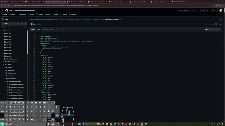Copy raw file contents icon
The width and height of the screenshot is (225, 126).
(209, 29)
